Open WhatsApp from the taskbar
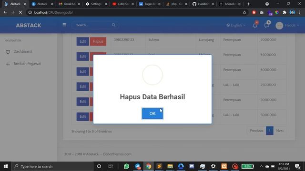 126,166
